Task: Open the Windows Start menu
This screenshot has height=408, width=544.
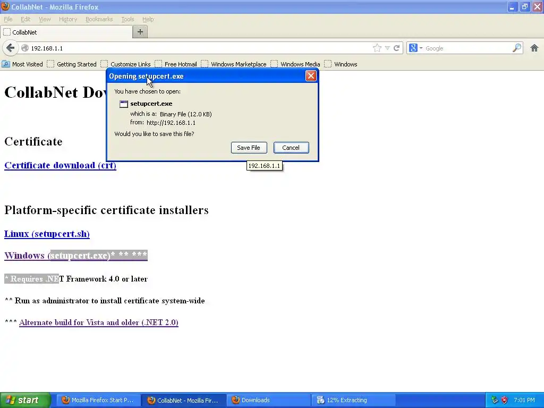Action: coord(25,400)
